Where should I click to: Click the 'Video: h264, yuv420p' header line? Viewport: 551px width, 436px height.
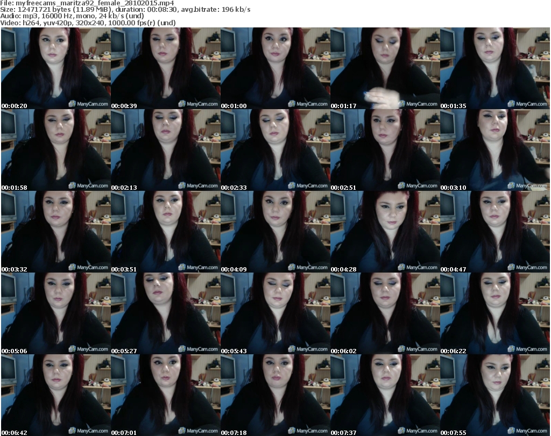88,23
